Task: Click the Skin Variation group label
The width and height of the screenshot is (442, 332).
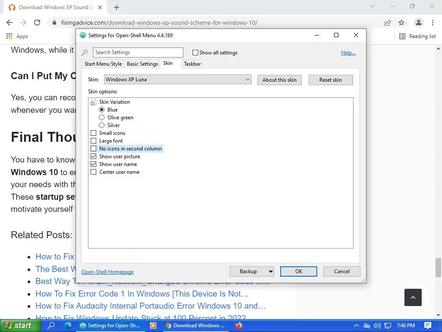Action: click(114, 102)
